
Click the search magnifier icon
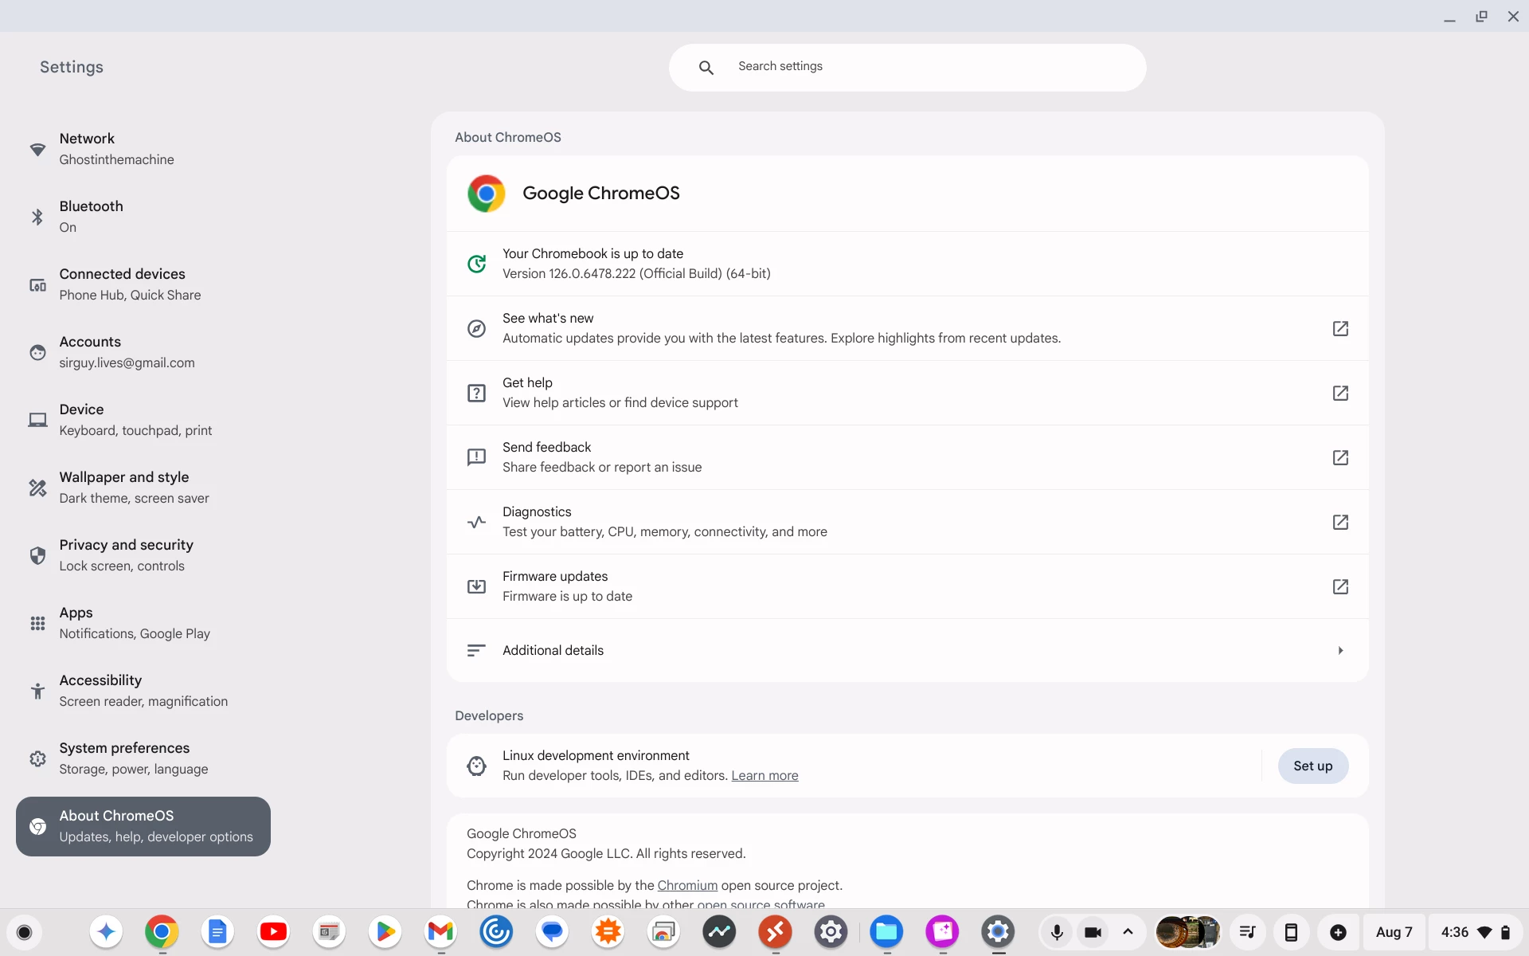pos(706,68)
